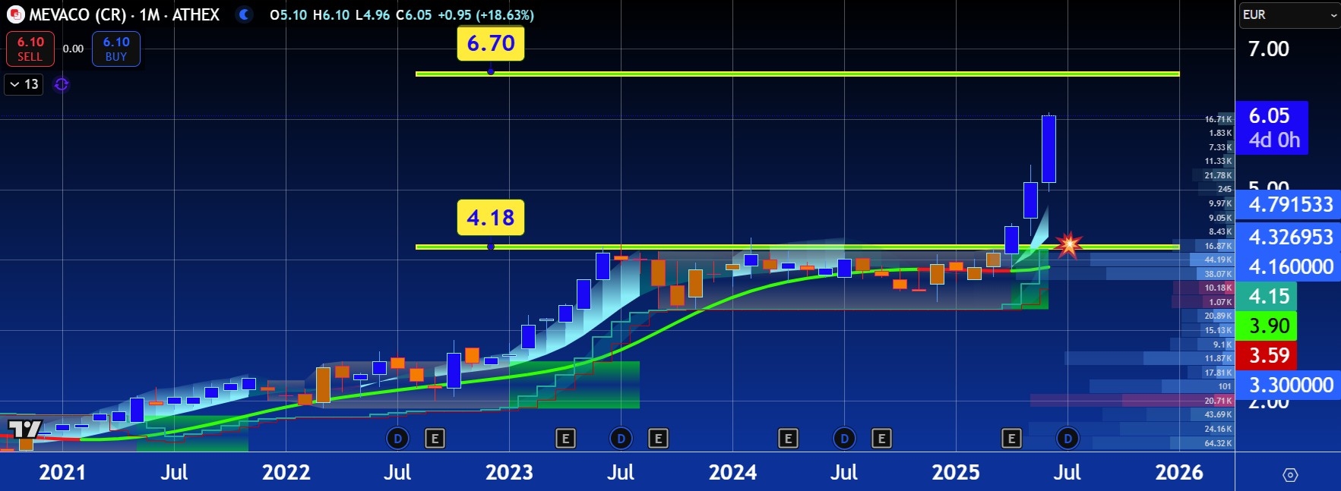Open the earnings E marker after 2023 start
This screenshot has height=491, width=1341.
coord(565,438)
